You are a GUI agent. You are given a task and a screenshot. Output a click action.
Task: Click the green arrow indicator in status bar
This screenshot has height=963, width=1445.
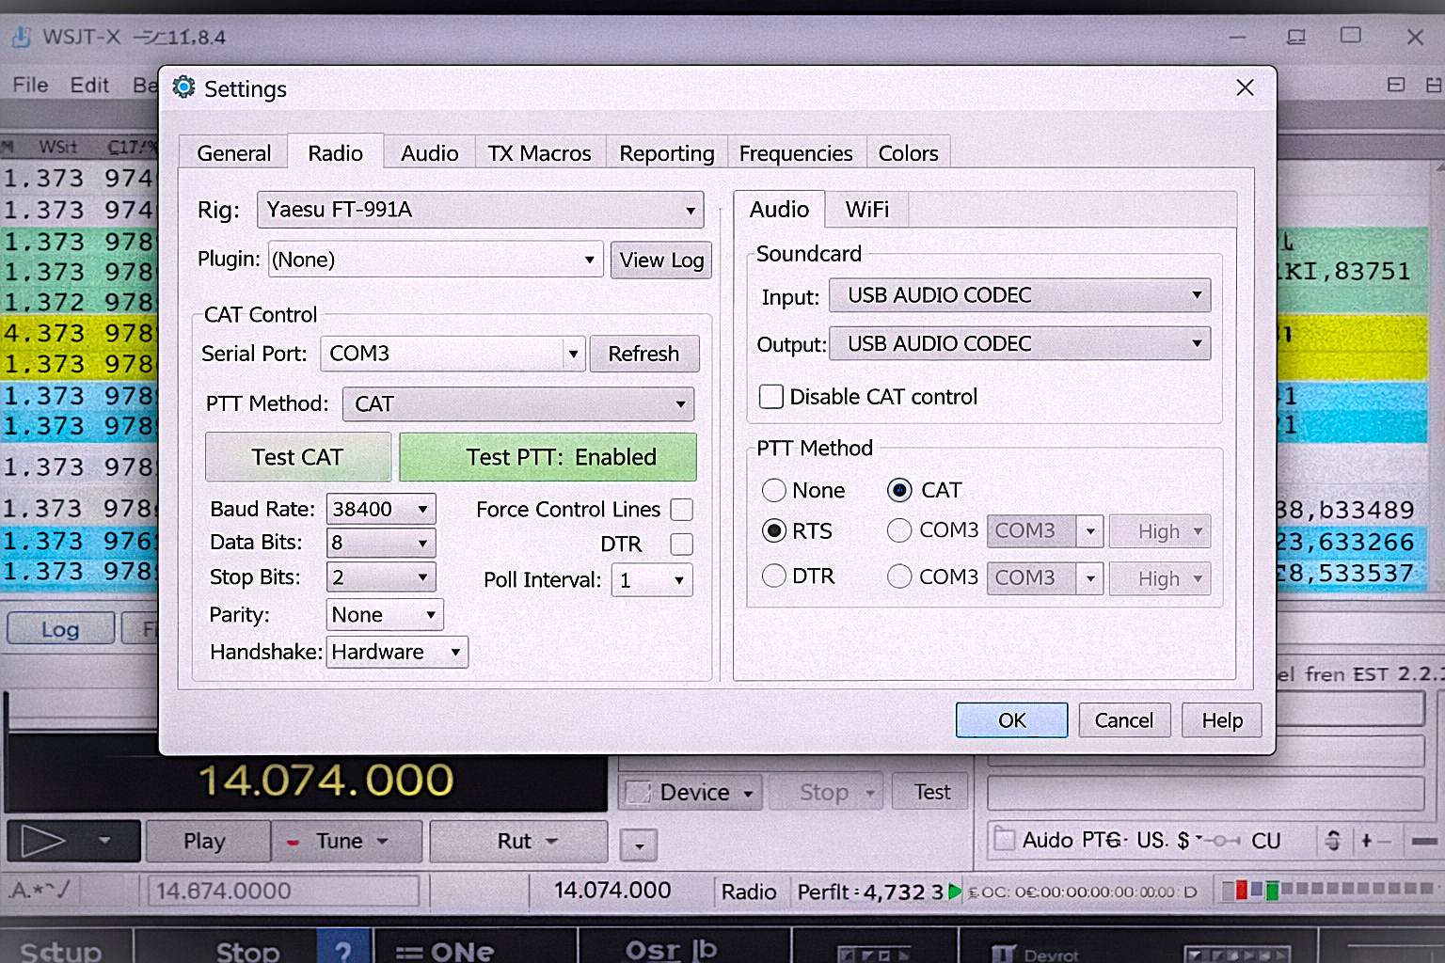click(x=955, y=892)
